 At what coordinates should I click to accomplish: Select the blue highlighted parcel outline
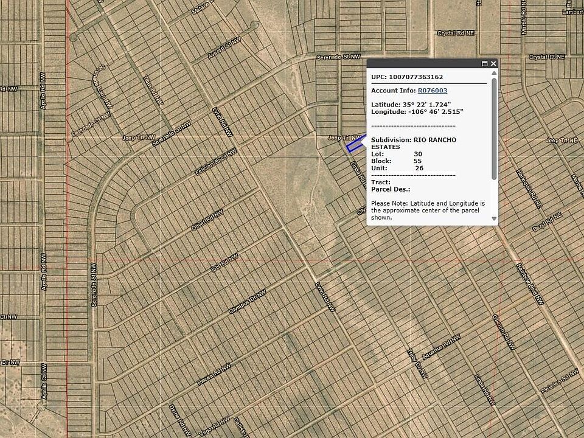click(356, 144)
